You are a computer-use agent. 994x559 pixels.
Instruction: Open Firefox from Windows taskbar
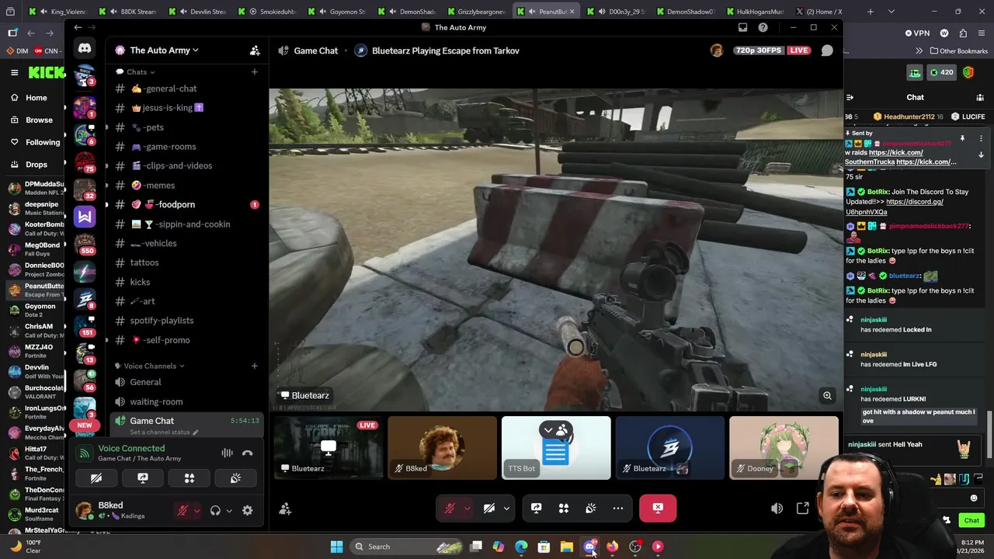[612, 547]
